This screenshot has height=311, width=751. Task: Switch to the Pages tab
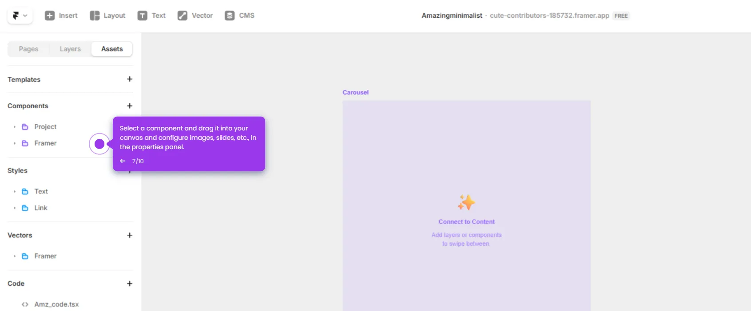point(28,49)
